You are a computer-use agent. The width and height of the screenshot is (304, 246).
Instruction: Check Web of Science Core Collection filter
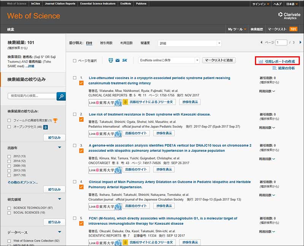click(x=9, y=241)
